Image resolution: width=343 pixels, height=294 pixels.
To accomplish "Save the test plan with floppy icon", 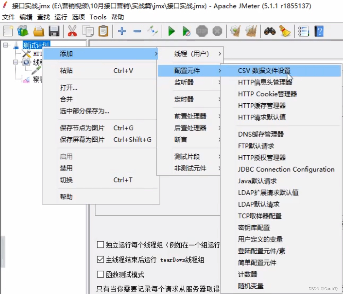I will pyautogui.click(x=54, y=31).
